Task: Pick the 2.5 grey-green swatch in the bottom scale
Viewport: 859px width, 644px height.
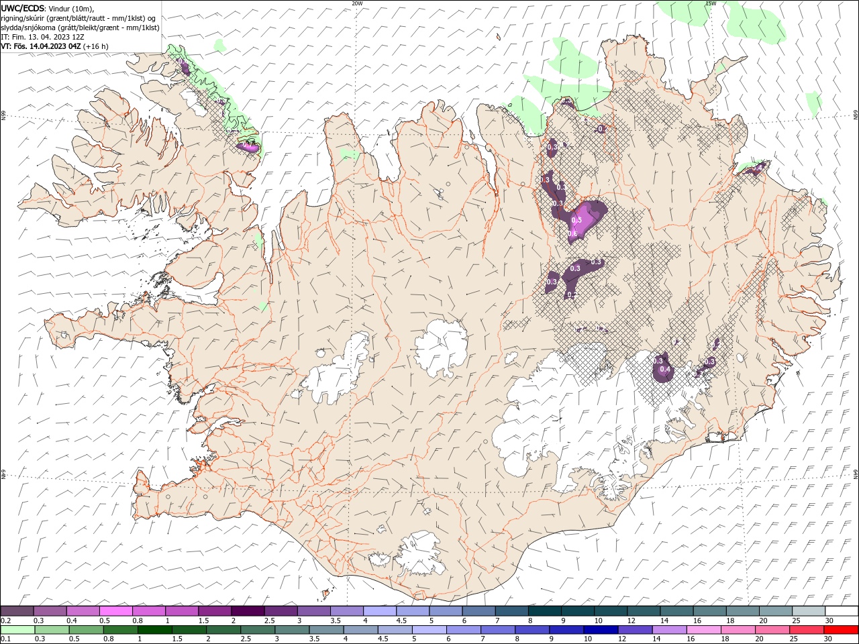Action: click(258, 630)
